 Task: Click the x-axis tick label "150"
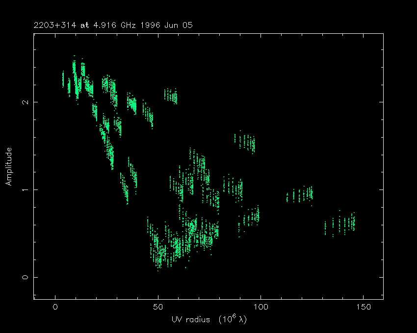(x=363, y=307)
